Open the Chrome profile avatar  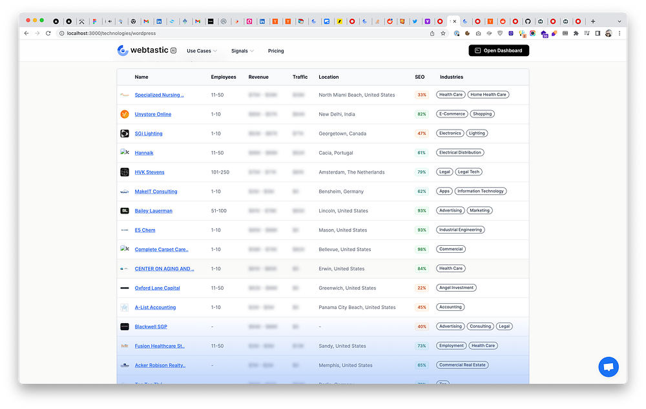click(x=609, y=34)
